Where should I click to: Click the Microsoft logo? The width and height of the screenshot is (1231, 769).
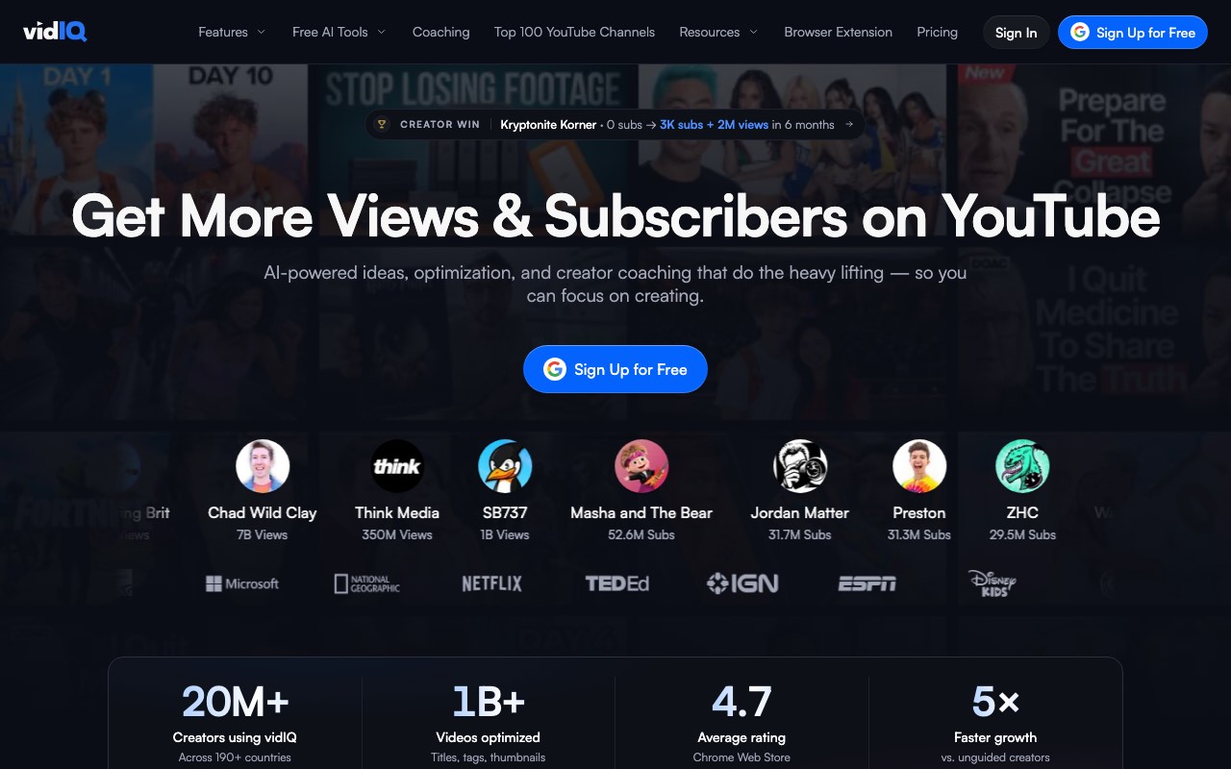pyautogui.click(x=242, y=583)
